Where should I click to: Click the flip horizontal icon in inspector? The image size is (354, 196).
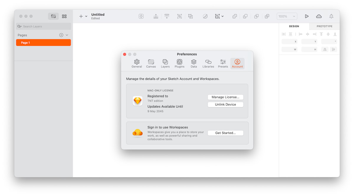pos(325,49)
